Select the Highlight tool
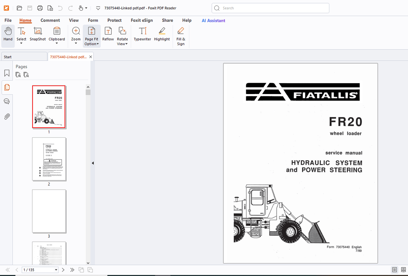This screenshot has height=276, width=408. [x=162, y=35]
